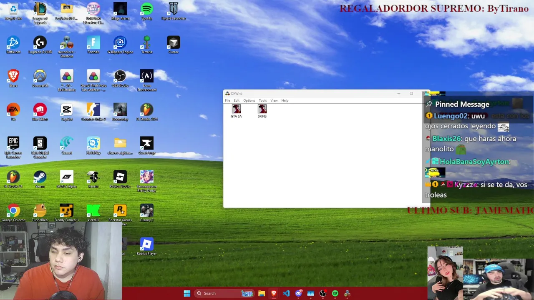Open the Help menu in DXWnd
The height and width of the screenshot is (300, 534).
click(x=285, y=100)
